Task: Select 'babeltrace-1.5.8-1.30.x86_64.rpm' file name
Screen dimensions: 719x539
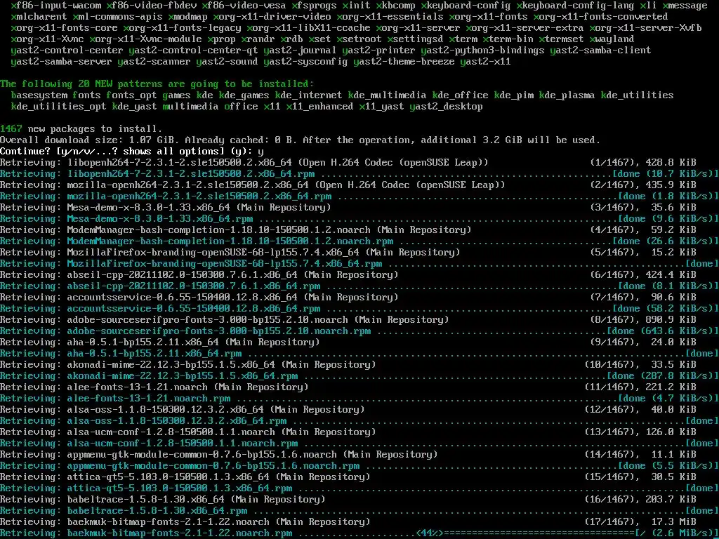Action: [157, 511]
